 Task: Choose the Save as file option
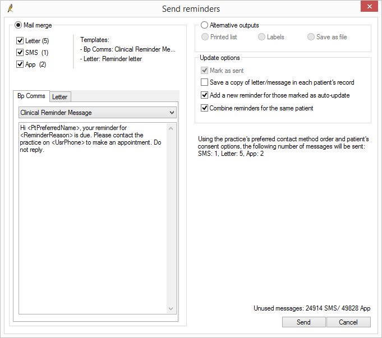(x=311, y=37)
